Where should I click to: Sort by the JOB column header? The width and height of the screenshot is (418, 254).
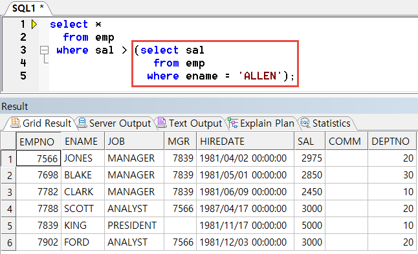click(x=135, y=142)
